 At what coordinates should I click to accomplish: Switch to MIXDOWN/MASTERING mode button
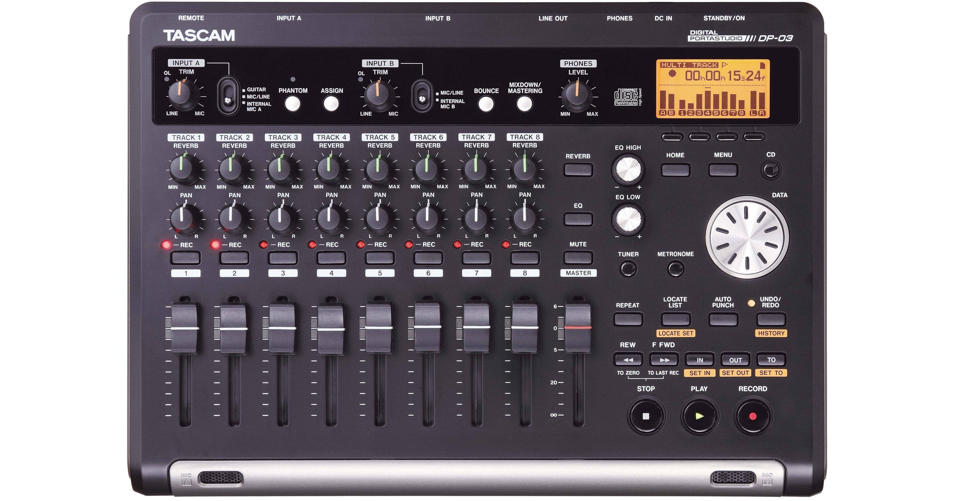tap(525, 104)
